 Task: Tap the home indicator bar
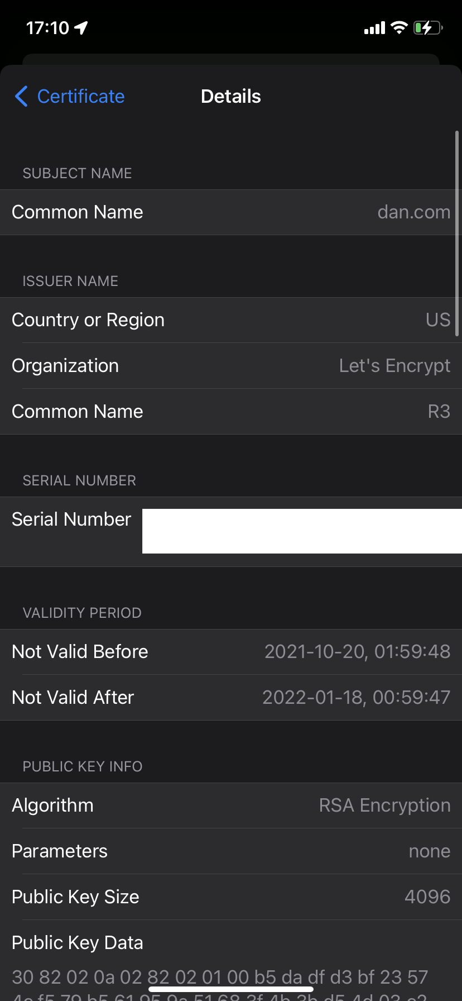[x=231, y=989]
